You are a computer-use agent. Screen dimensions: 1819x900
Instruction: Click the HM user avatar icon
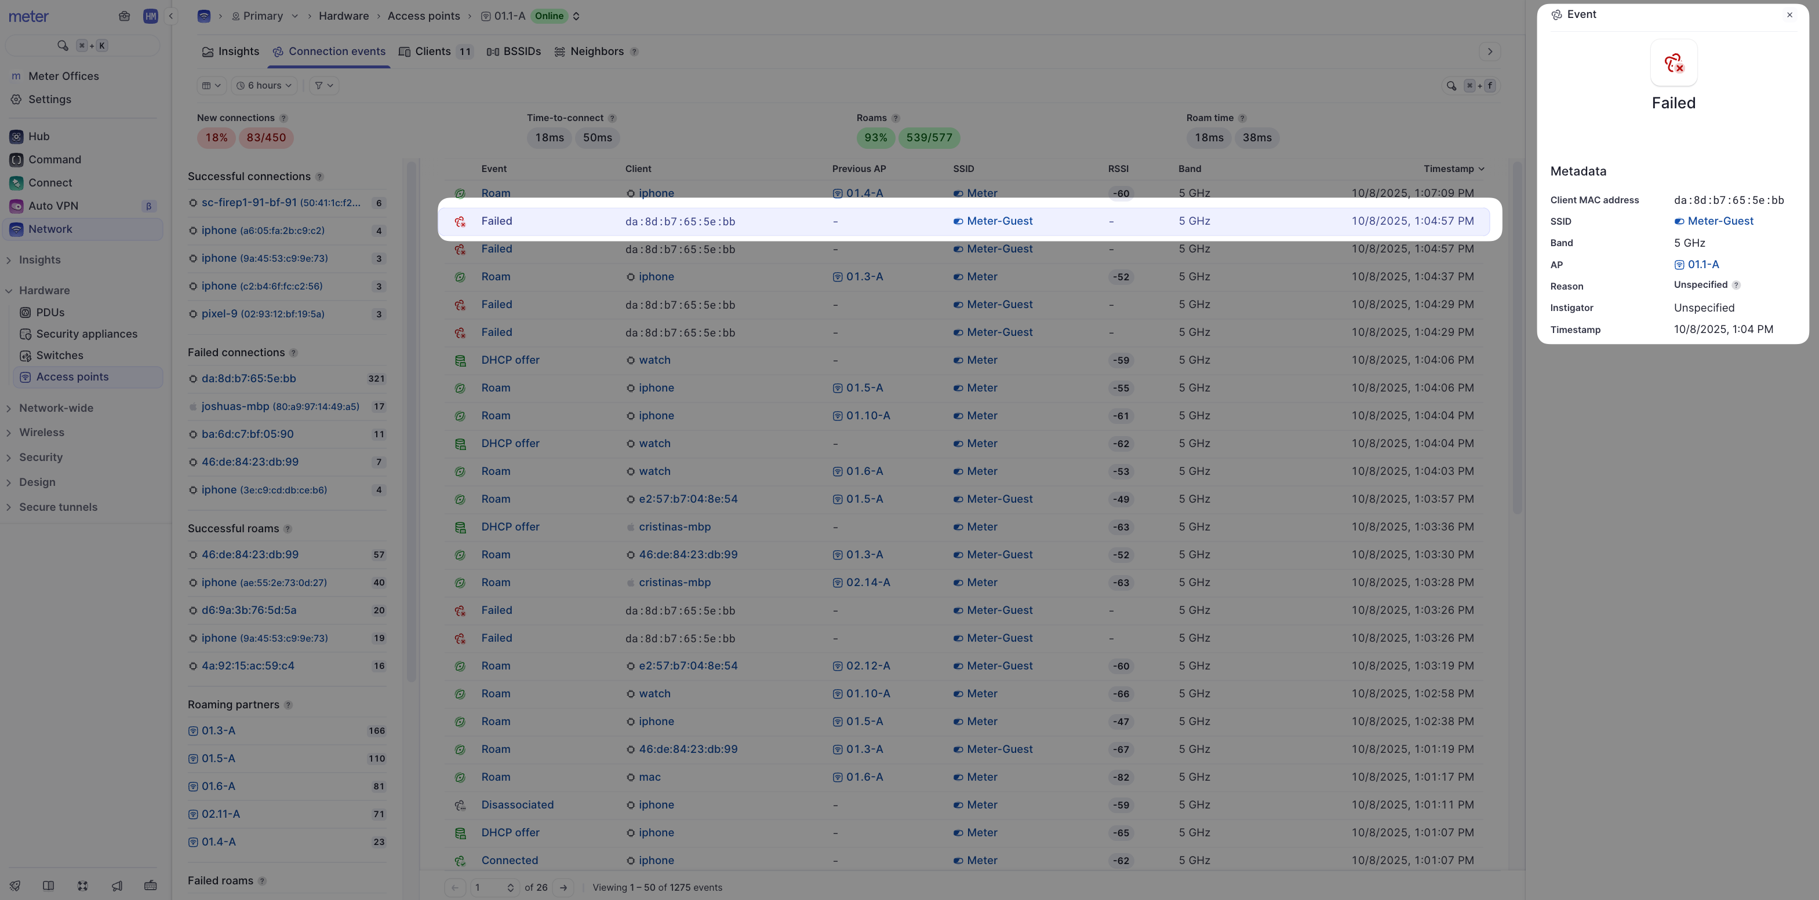point(150,16)
